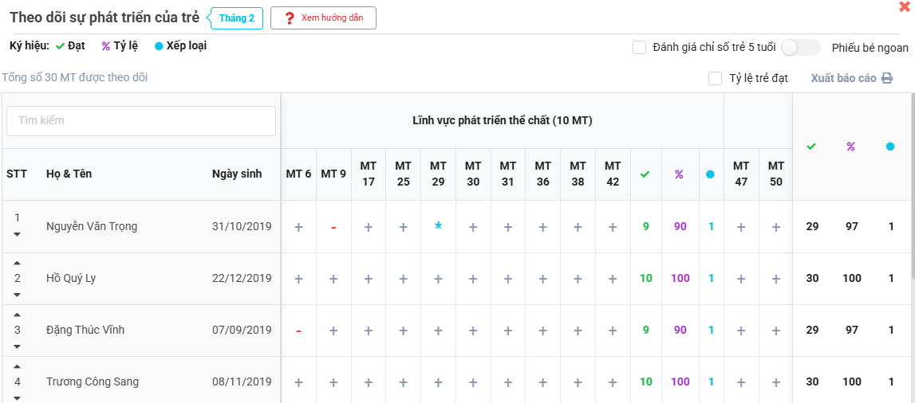Click the MT 6 column header
The height and width of the screenshot is (403, 915).
[298, 174]
